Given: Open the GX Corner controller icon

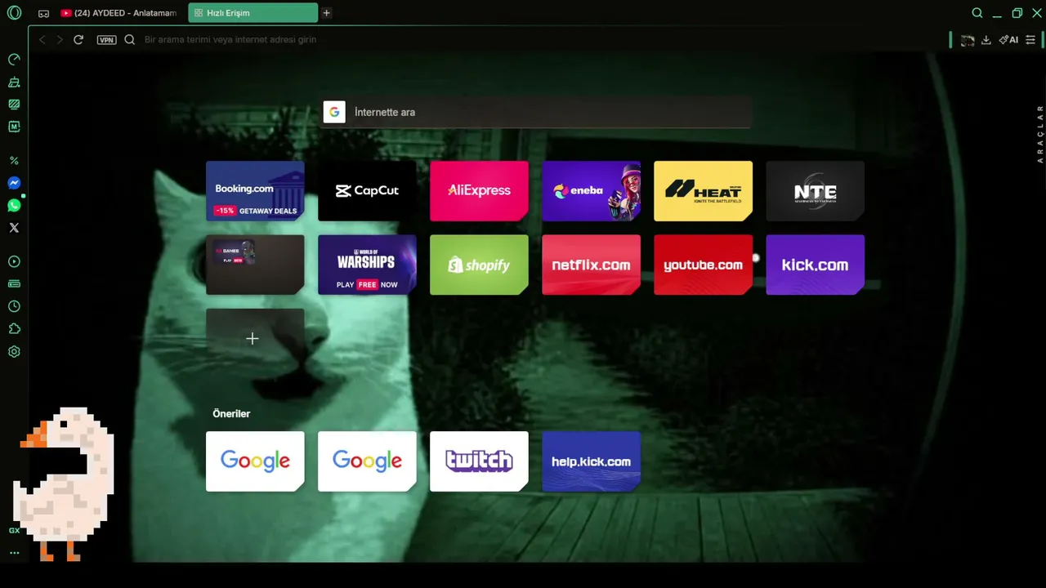Looking at the screenshot, I should [x=43, y=13].
